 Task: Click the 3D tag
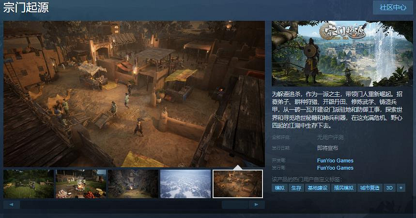coord(389,188)
